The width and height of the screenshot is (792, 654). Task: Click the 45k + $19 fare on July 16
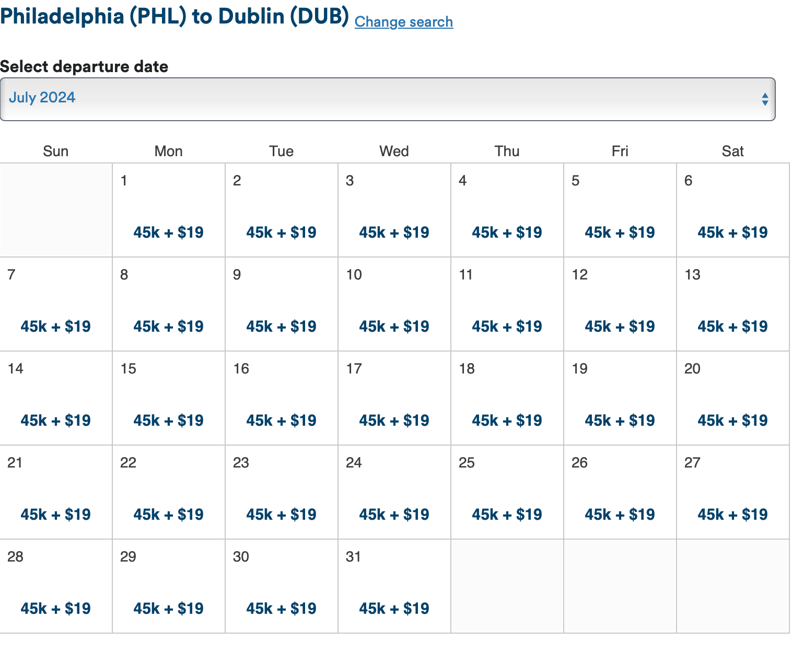pyautogui.click(x=281, y=421)
